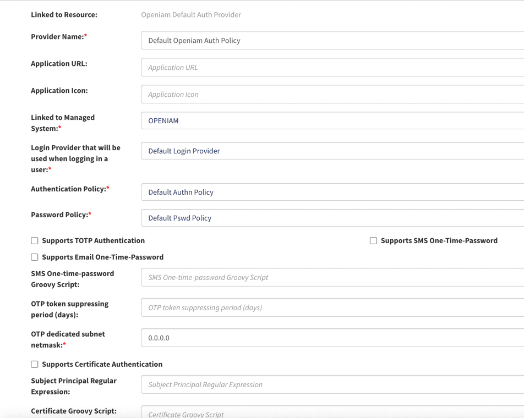The height and width of the screenshot is (418, 524).
Task: Tick the Supports SMS One-Time-Password checkbox
Action: pos(373,240)
